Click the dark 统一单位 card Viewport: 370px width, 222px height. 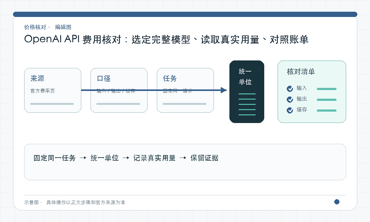pos(247,92)
